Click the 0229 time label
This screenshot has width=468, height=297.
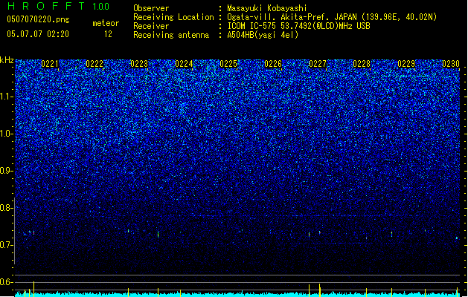pyautogui.click(x=406, y=64)
